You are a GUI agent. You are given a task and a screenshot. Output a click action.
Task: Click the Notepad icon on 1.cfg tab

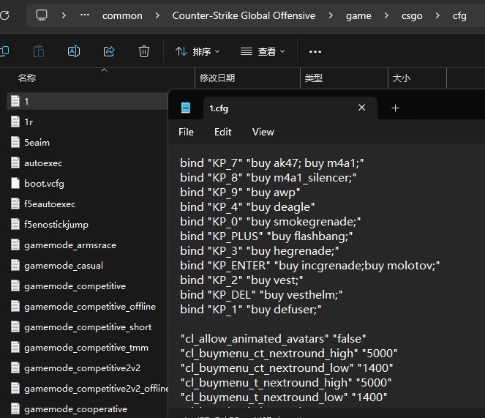186,108
